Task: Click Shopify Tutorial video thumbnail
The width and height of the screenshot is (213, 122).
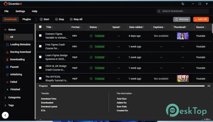Action: pos(183,79)
